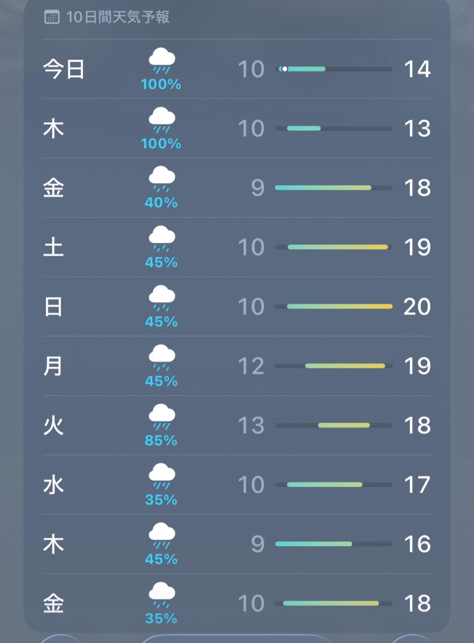
Task: Tap the rain icon in 水 row
Action: coord(162,476)
